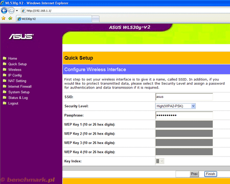Open the Wireless menu item
Screen dimensions: 230x184
tap(15, 70)
